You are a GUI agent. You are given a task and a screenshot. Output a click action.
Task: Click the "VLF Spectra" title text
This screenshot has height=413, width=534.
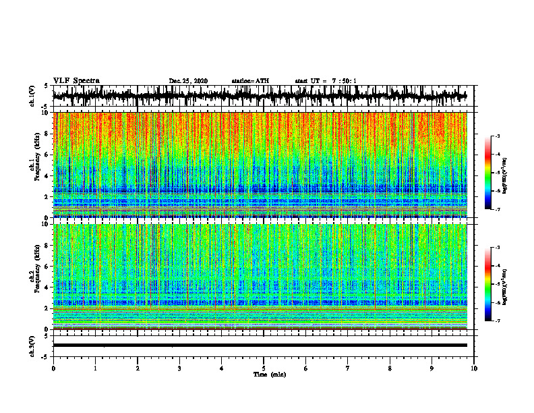tap(76, 81)
